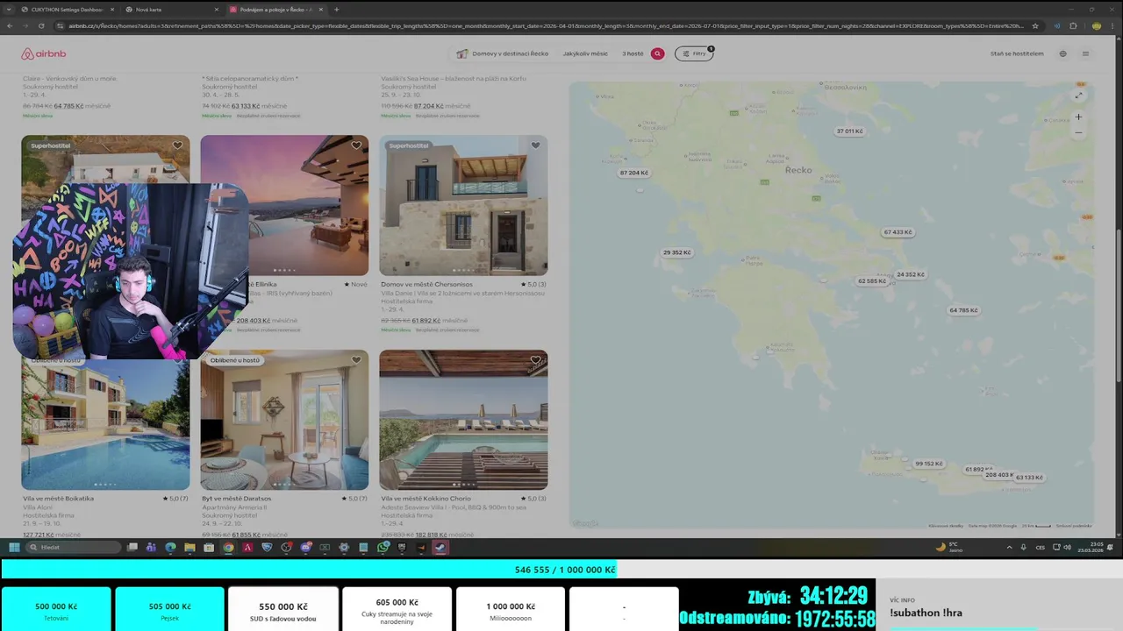Open the taskbar weather widget

point(949,547)
